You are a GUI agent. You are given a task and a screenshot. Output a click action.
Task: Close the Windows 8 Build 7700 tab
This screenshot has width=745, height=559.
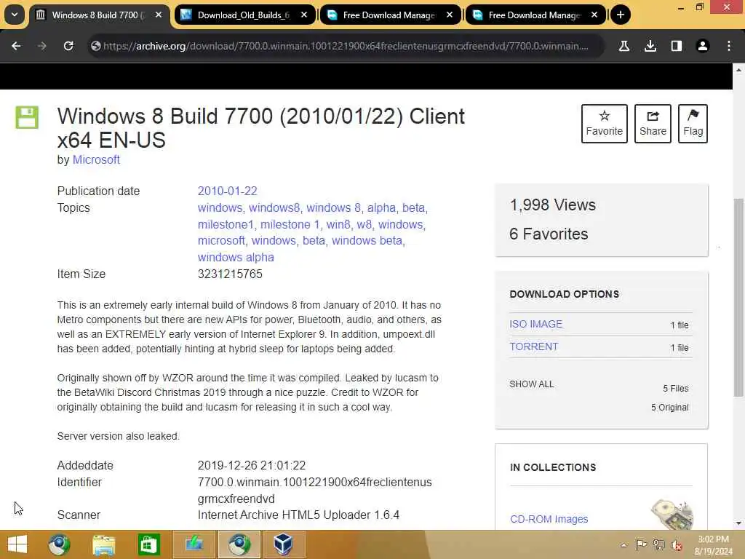tap(159, 15)
